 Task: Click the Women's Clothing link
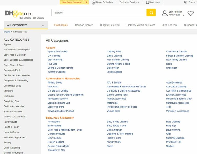pyautogui.click(x=56, y=72)
